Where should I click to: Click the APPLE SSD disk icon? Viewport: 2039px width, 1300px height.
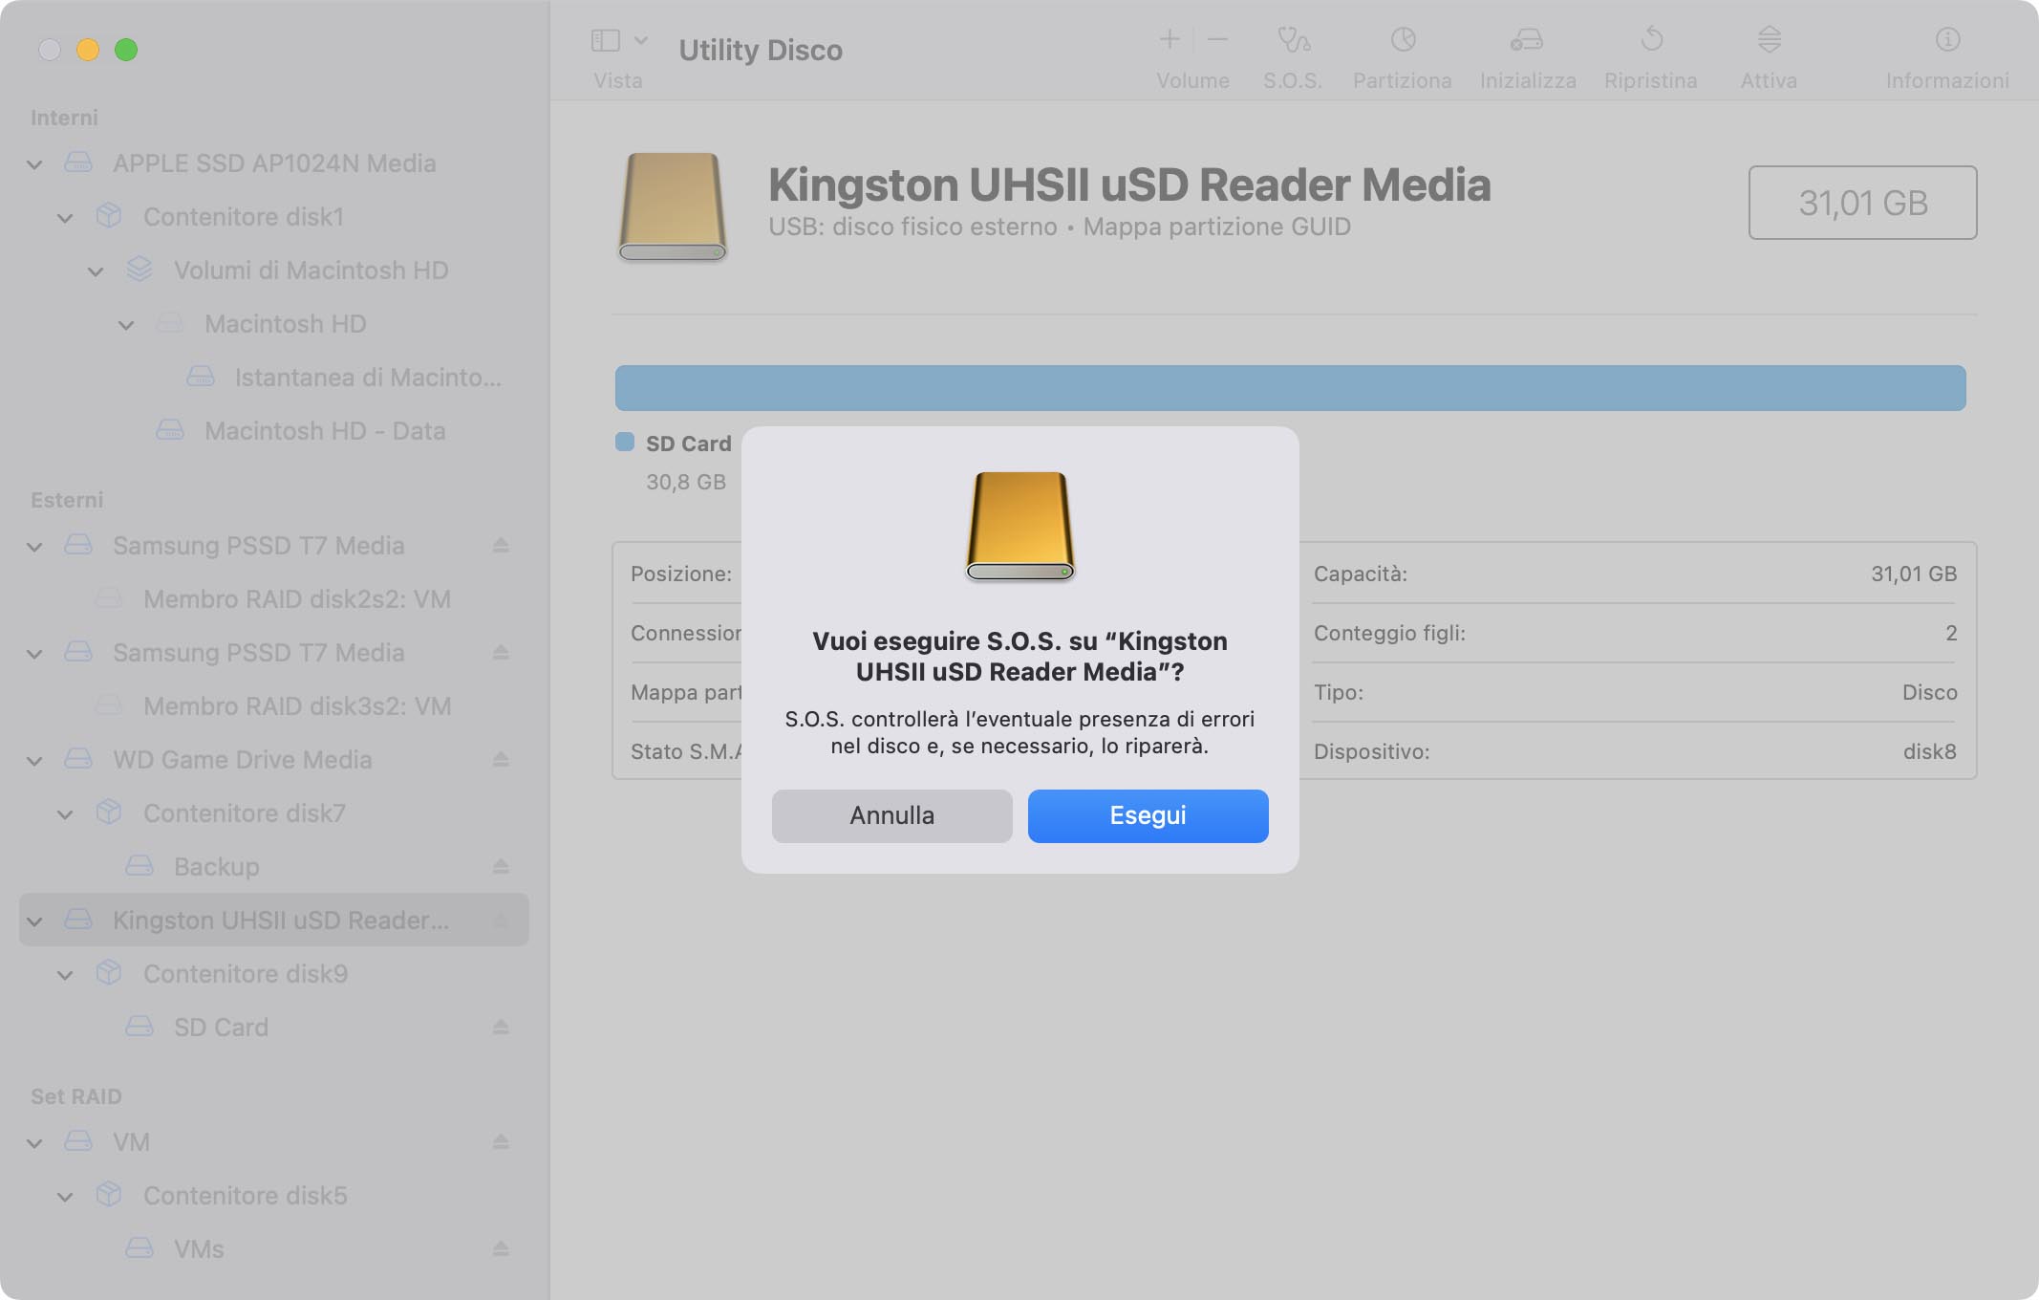click(x=78, y=162)
